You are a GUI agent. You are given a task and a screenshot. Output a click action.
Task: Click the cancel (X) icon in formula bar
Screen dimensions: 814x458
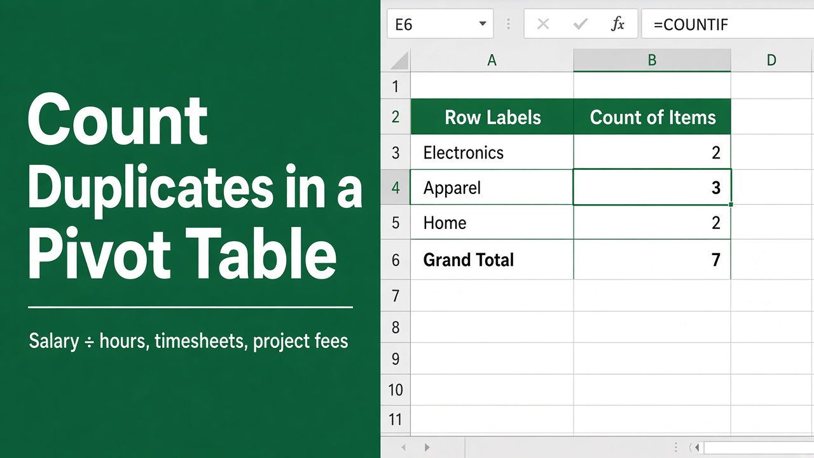point(542,24)
